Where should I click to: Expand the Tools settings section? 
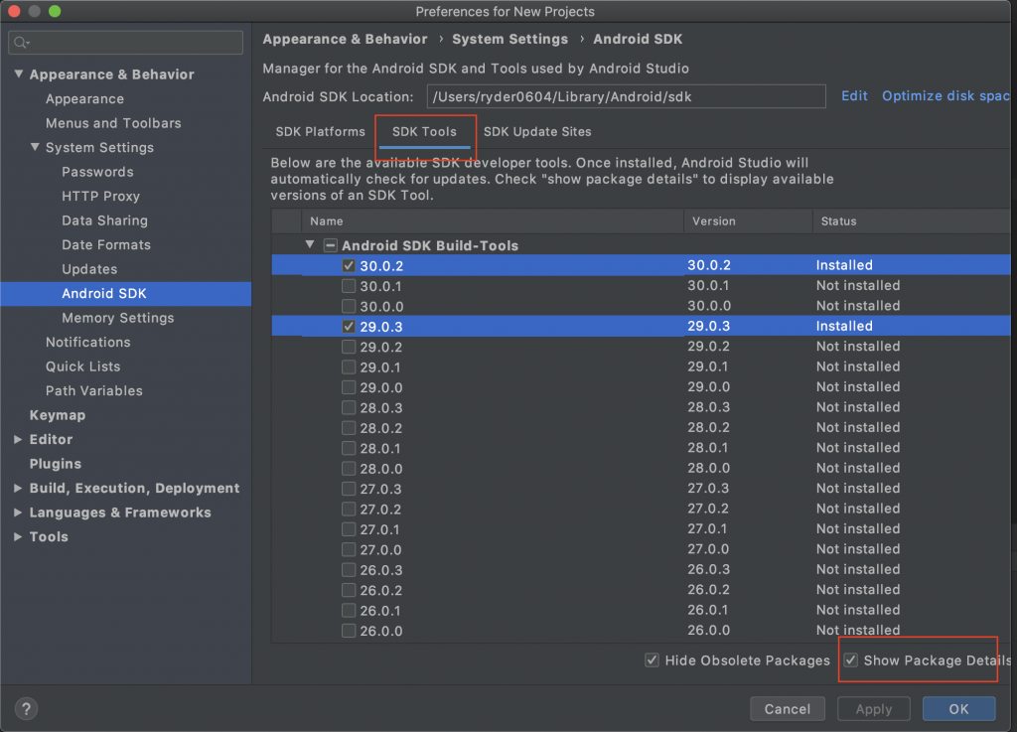(18, 537)
